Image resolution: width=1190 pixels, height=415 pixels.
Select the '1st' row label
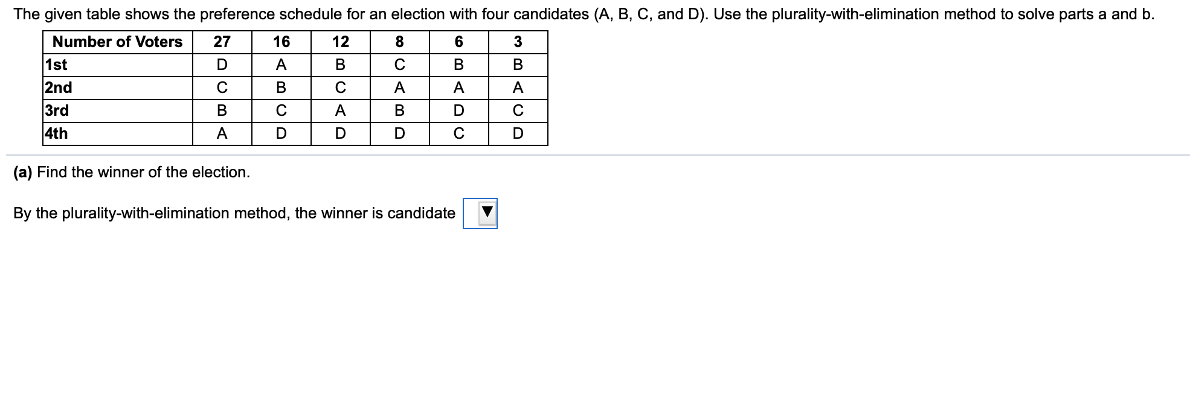pos(56,65)
